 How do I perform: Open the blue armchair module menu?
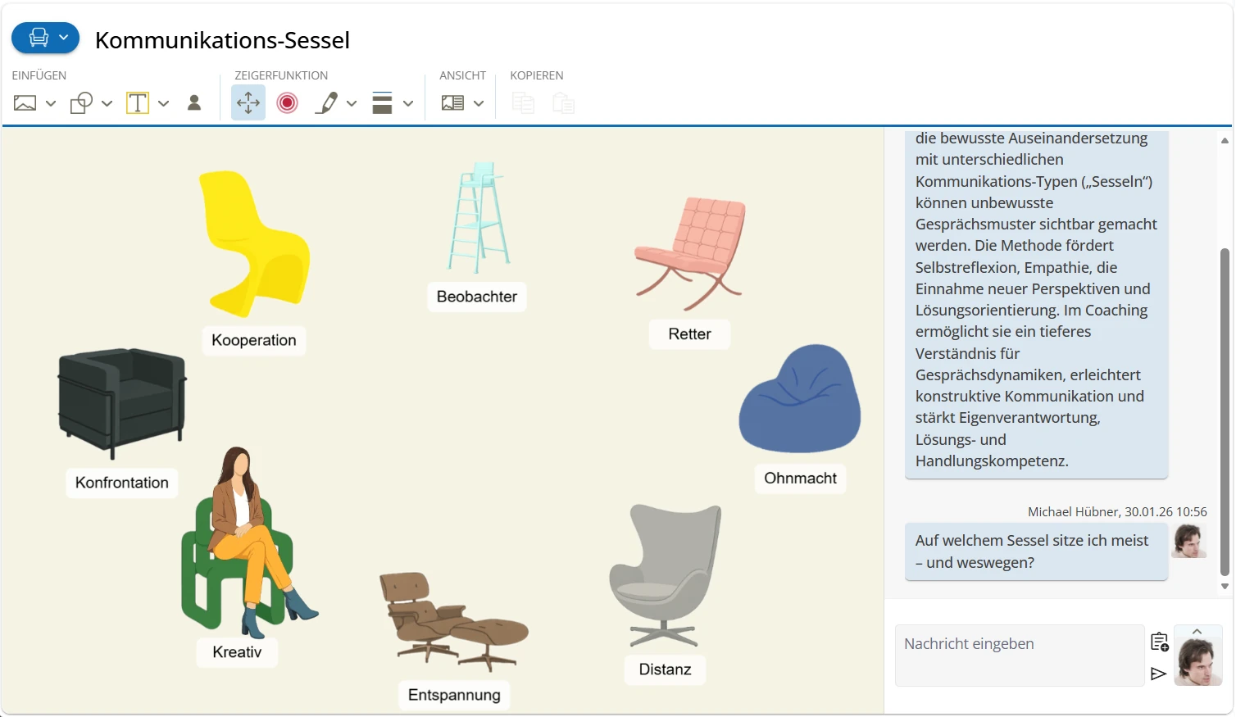pyautogui.click(x=45, y=38)
